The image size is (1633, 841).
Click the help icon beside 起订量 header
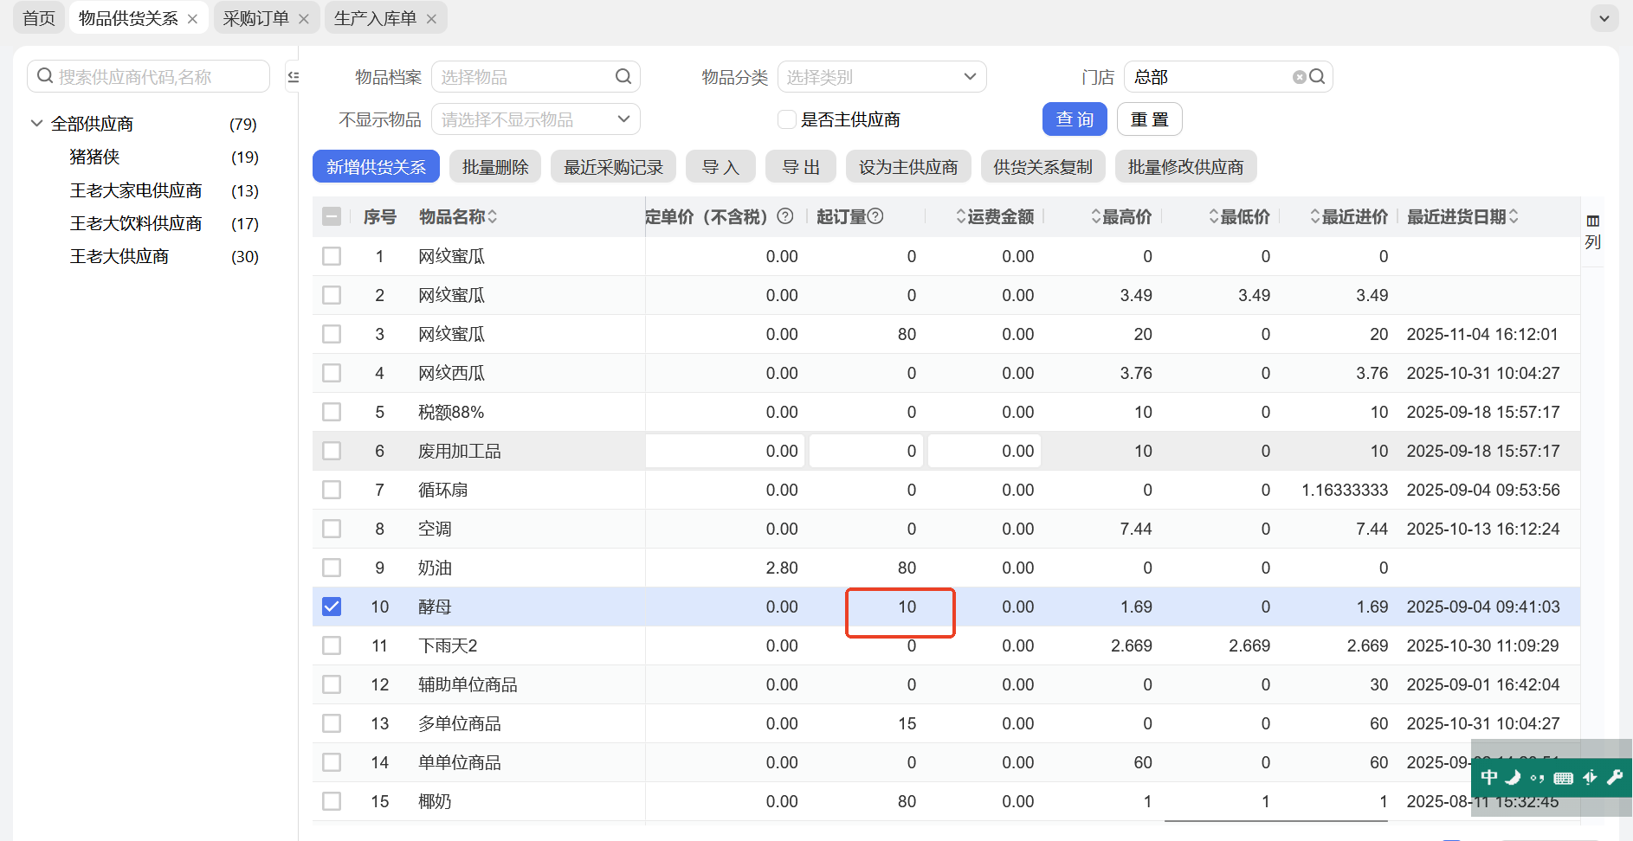click(x=875, y=216)
